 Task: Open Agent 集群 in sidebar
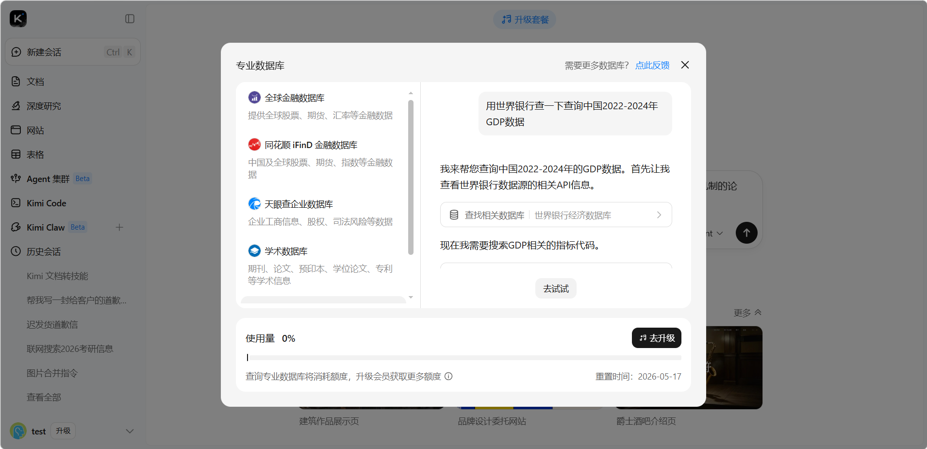pos(48,179)
